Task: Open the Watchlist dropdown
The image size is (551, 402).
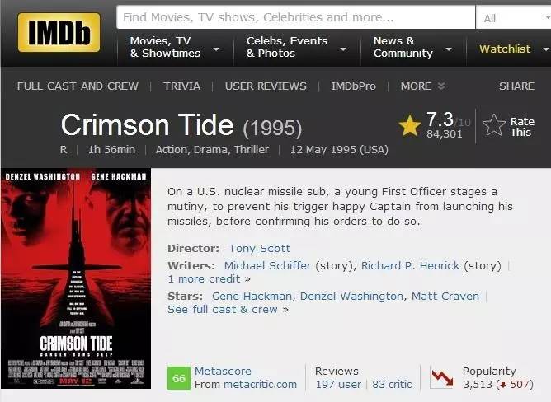Action: [510, 49]
